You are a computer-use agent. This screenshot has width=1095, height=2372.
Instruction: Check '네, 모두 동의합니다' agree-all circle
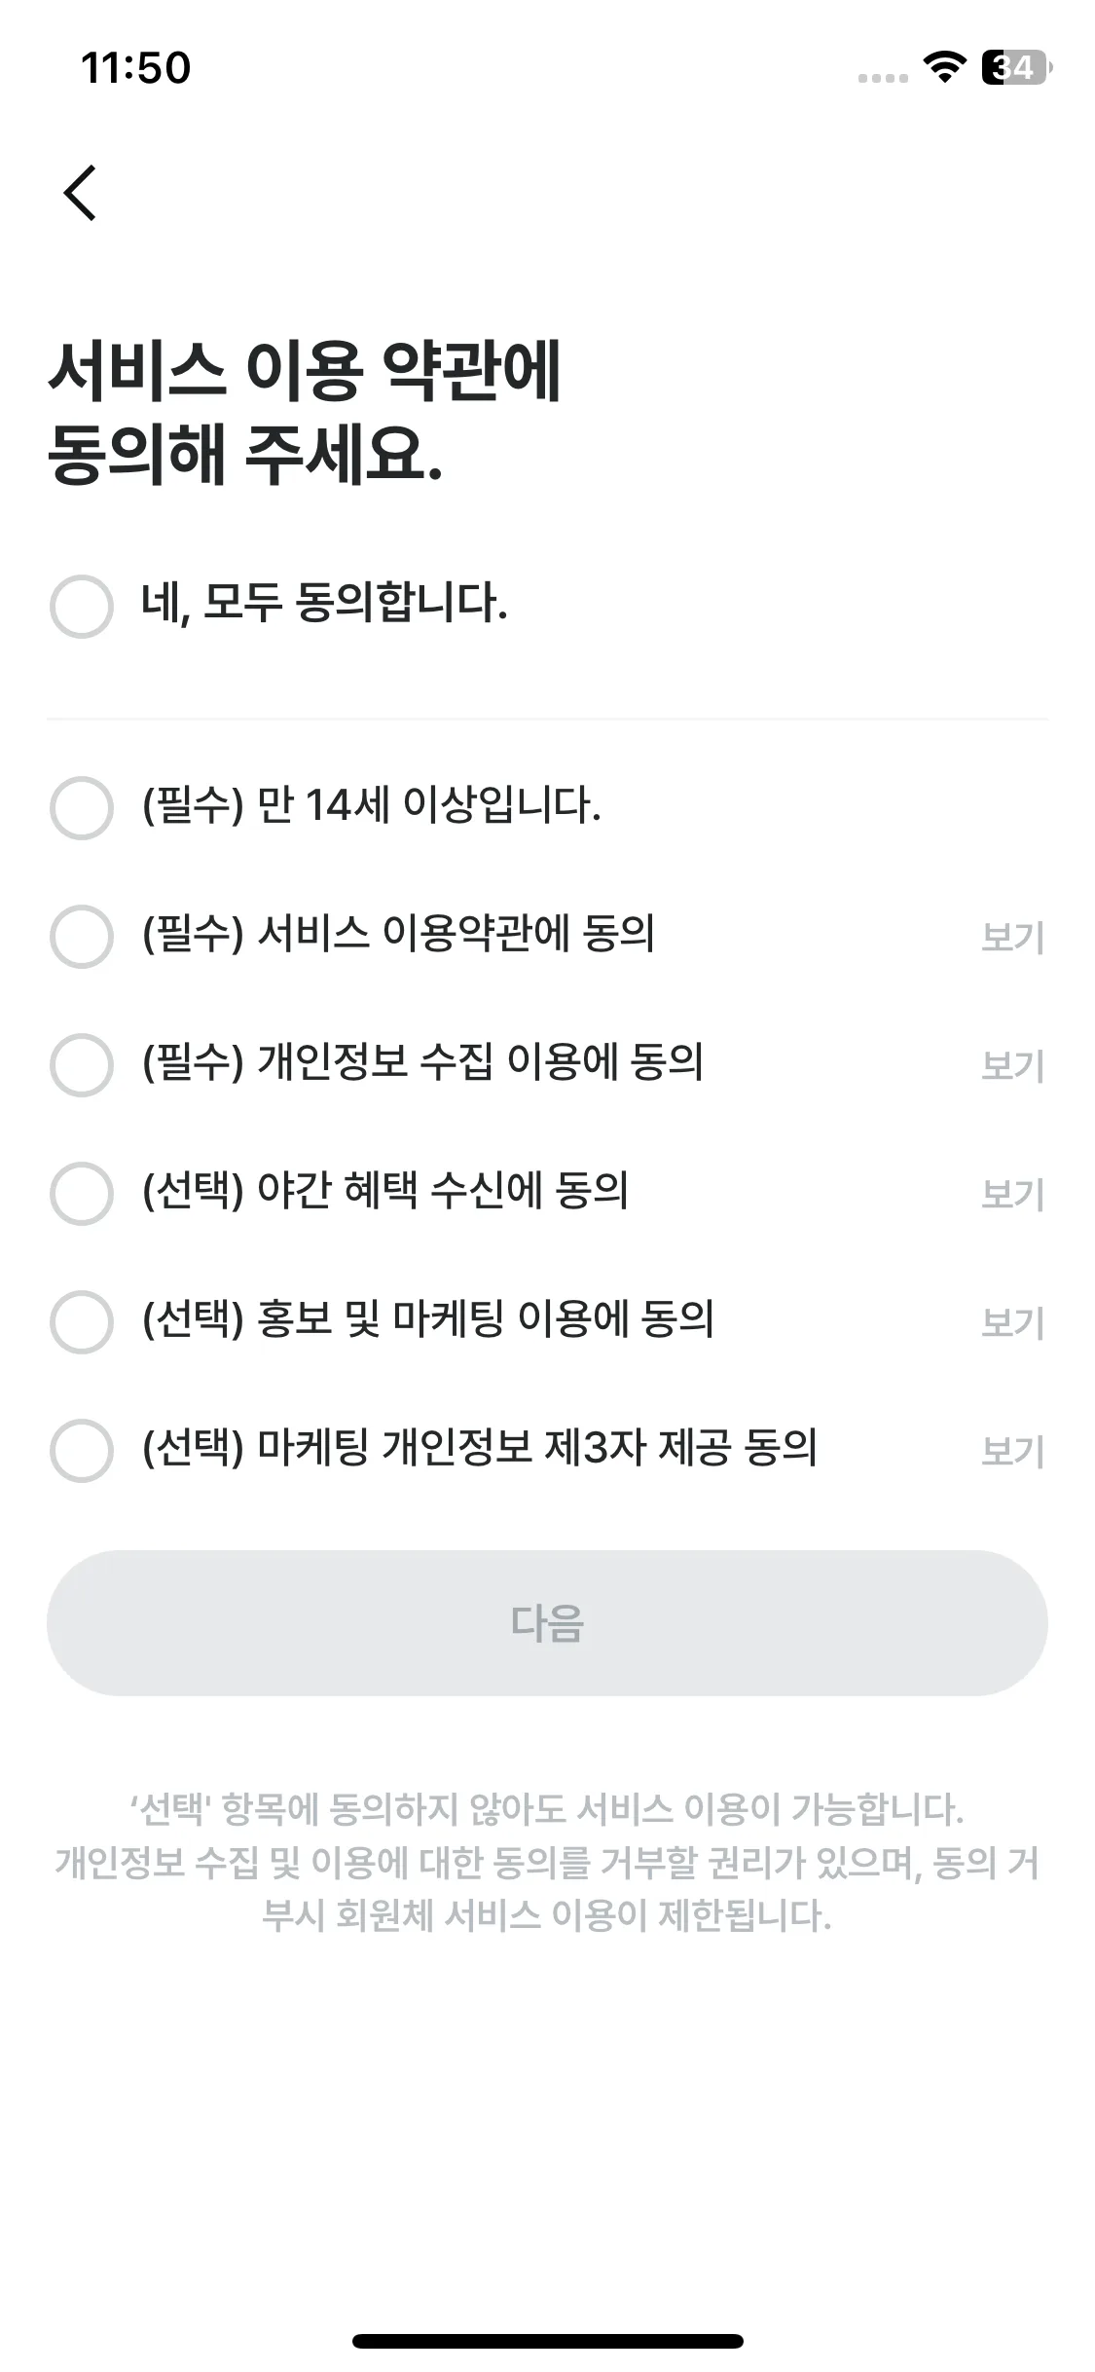(x=82, y=606)
